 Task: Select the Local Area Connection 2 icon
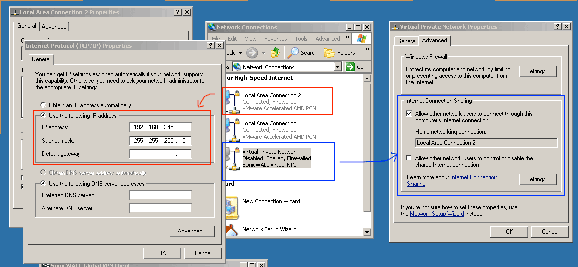(x=232, y=101)
